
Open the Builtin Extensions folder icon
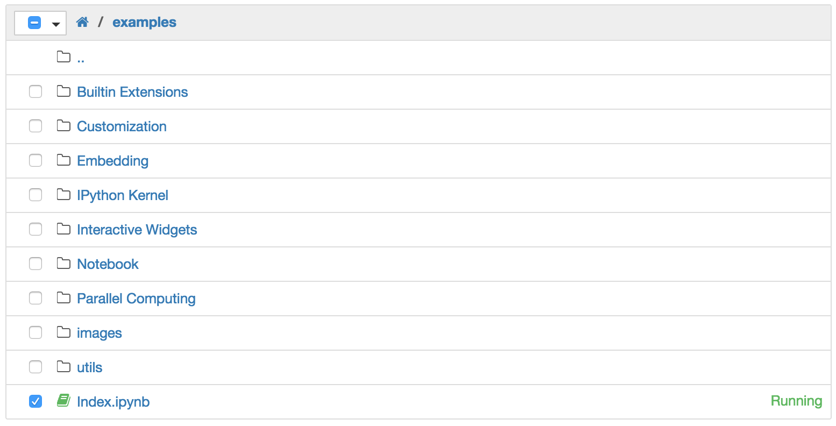(x=63, y=91)
